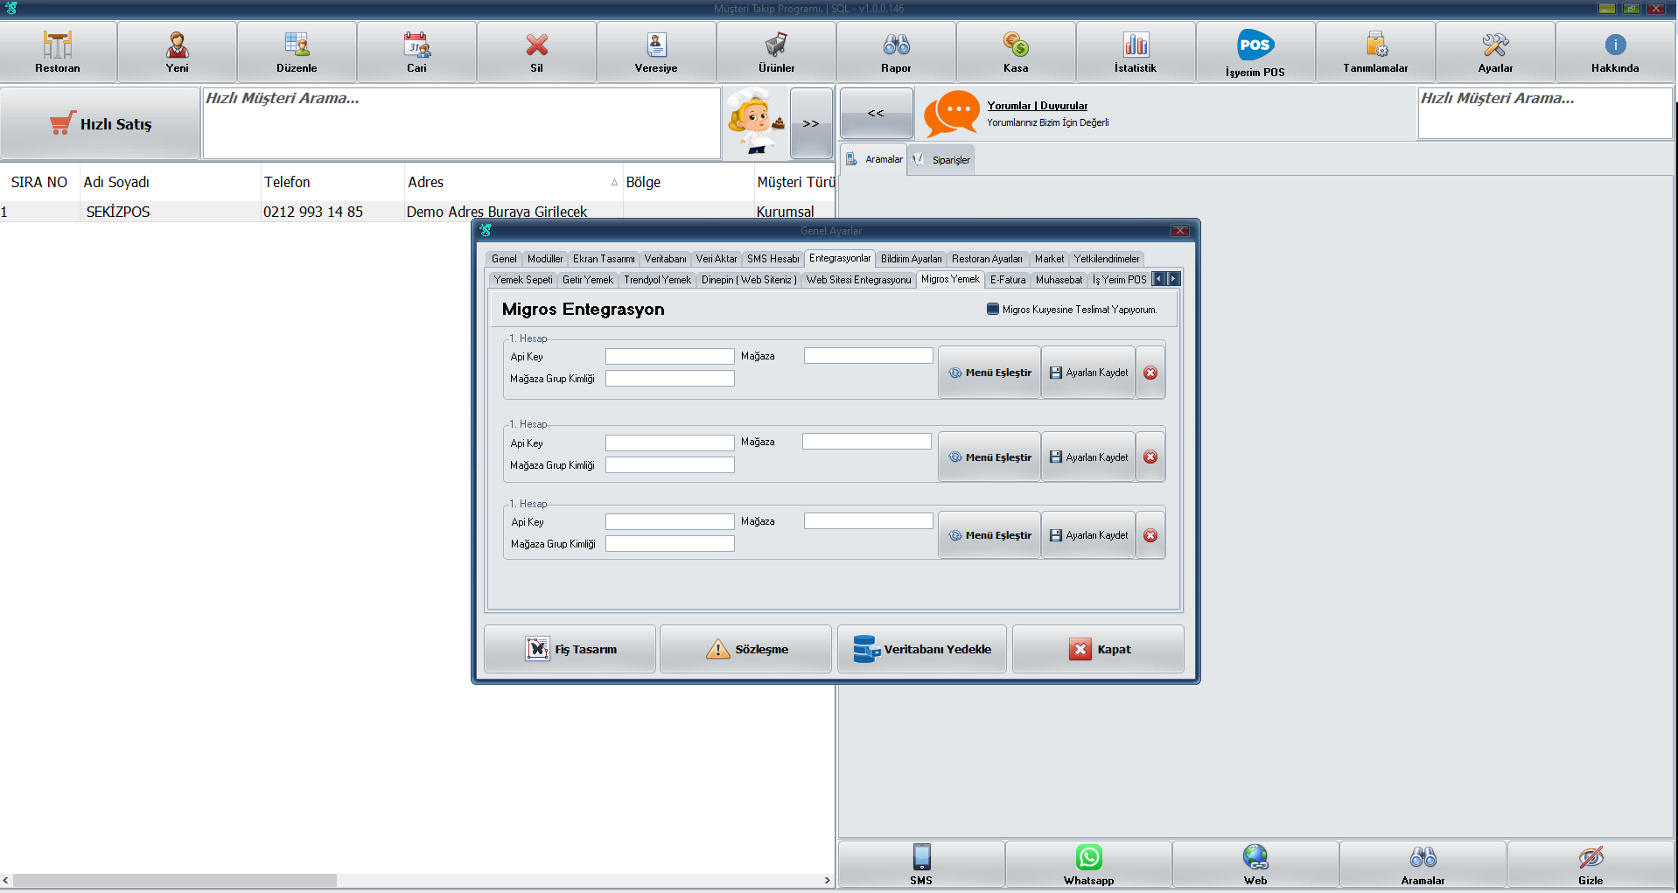Viewport: 1678px width, 893px height.
Task: Click Ayarları Kaydet in second Hesap
Action: [1088, 457]
